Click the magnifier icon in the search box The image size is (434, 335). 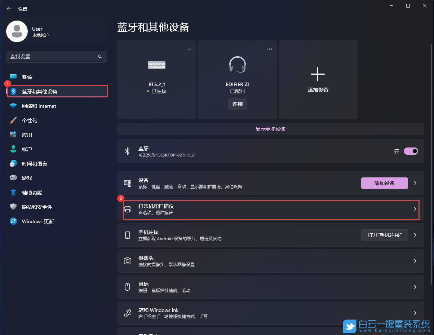100,57
